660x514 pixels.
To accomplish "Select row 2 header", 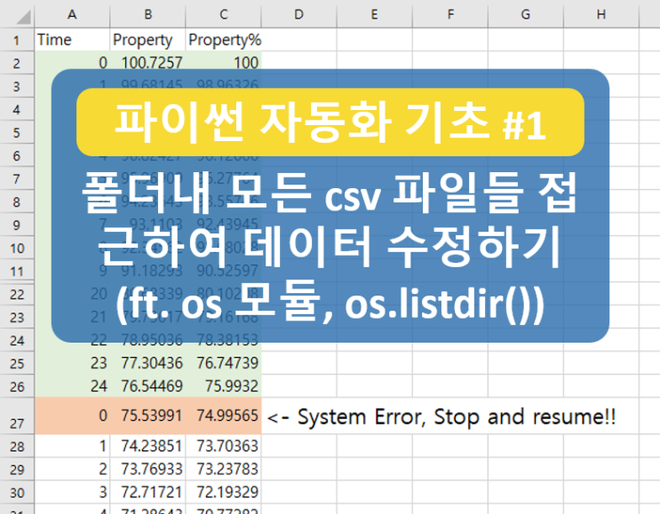I will (x=17, y=63).
